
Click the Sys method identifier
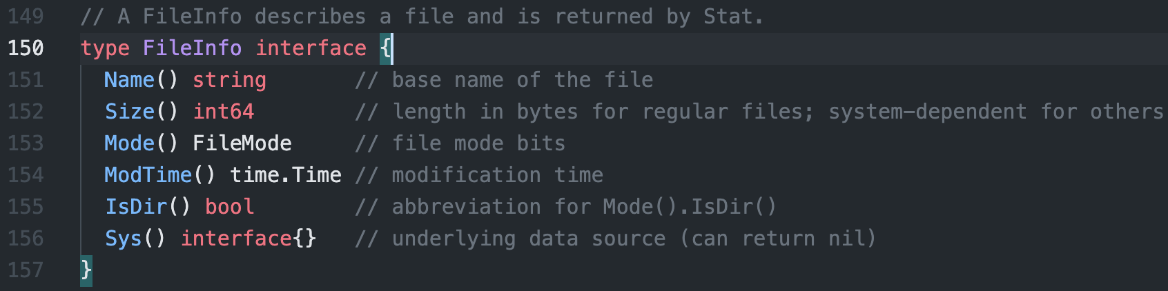click(x=124, y=239)
